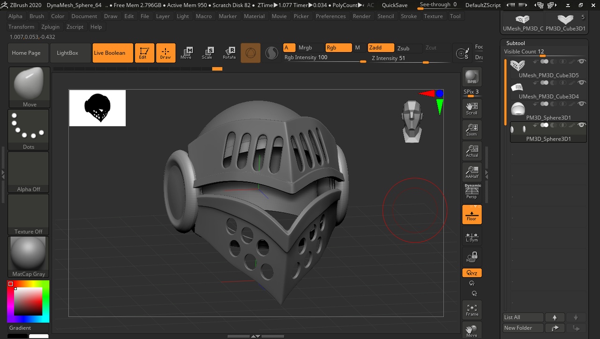Hide the UMesh_PM3D_Cube3D5 subtool with eye icon

click(582, 61)
